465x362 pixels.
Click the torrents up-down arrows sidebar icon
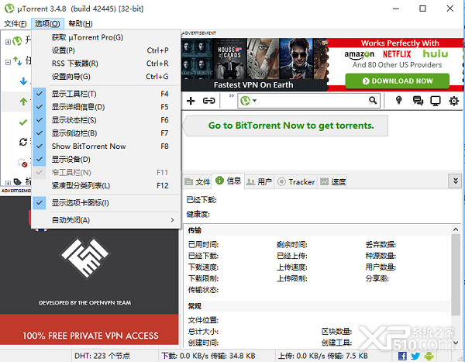tap(18, 61)
